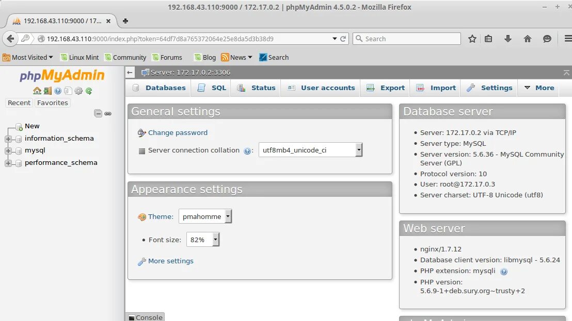This screenshot has height=321, width=572.
Task: Click the Home icon under phpMyAdmin logo
Action: (x=37, y=91)
